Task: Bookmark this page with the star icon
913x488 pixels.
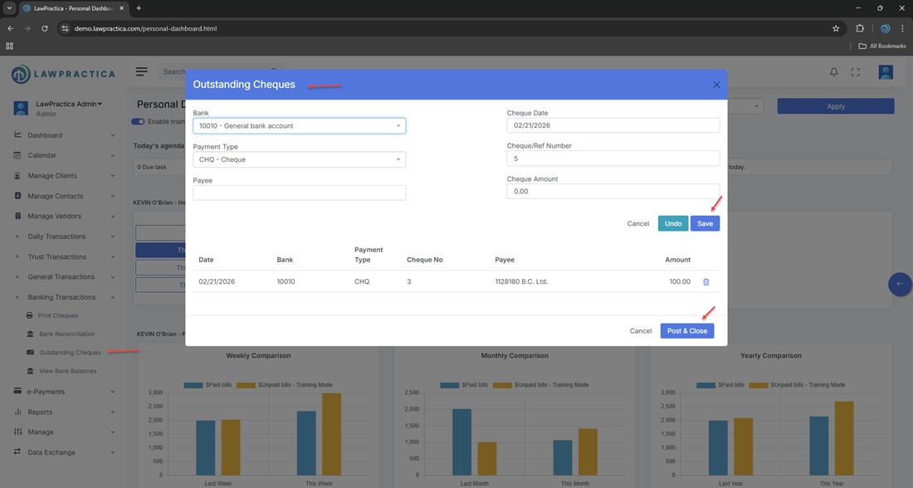Action: pyautogui.click(x=836, y=28)
